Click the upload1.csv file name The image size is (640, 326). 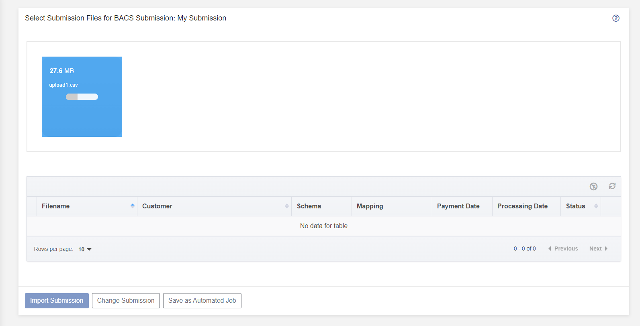(x=63, y=85)
